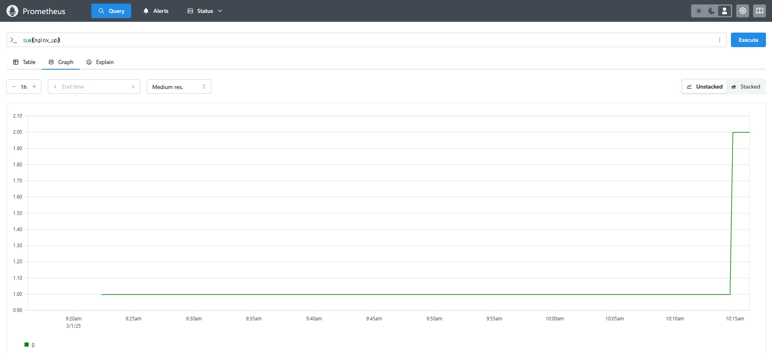Open settings gear in header
Viewport: 772px width, 353px height.
743,11
